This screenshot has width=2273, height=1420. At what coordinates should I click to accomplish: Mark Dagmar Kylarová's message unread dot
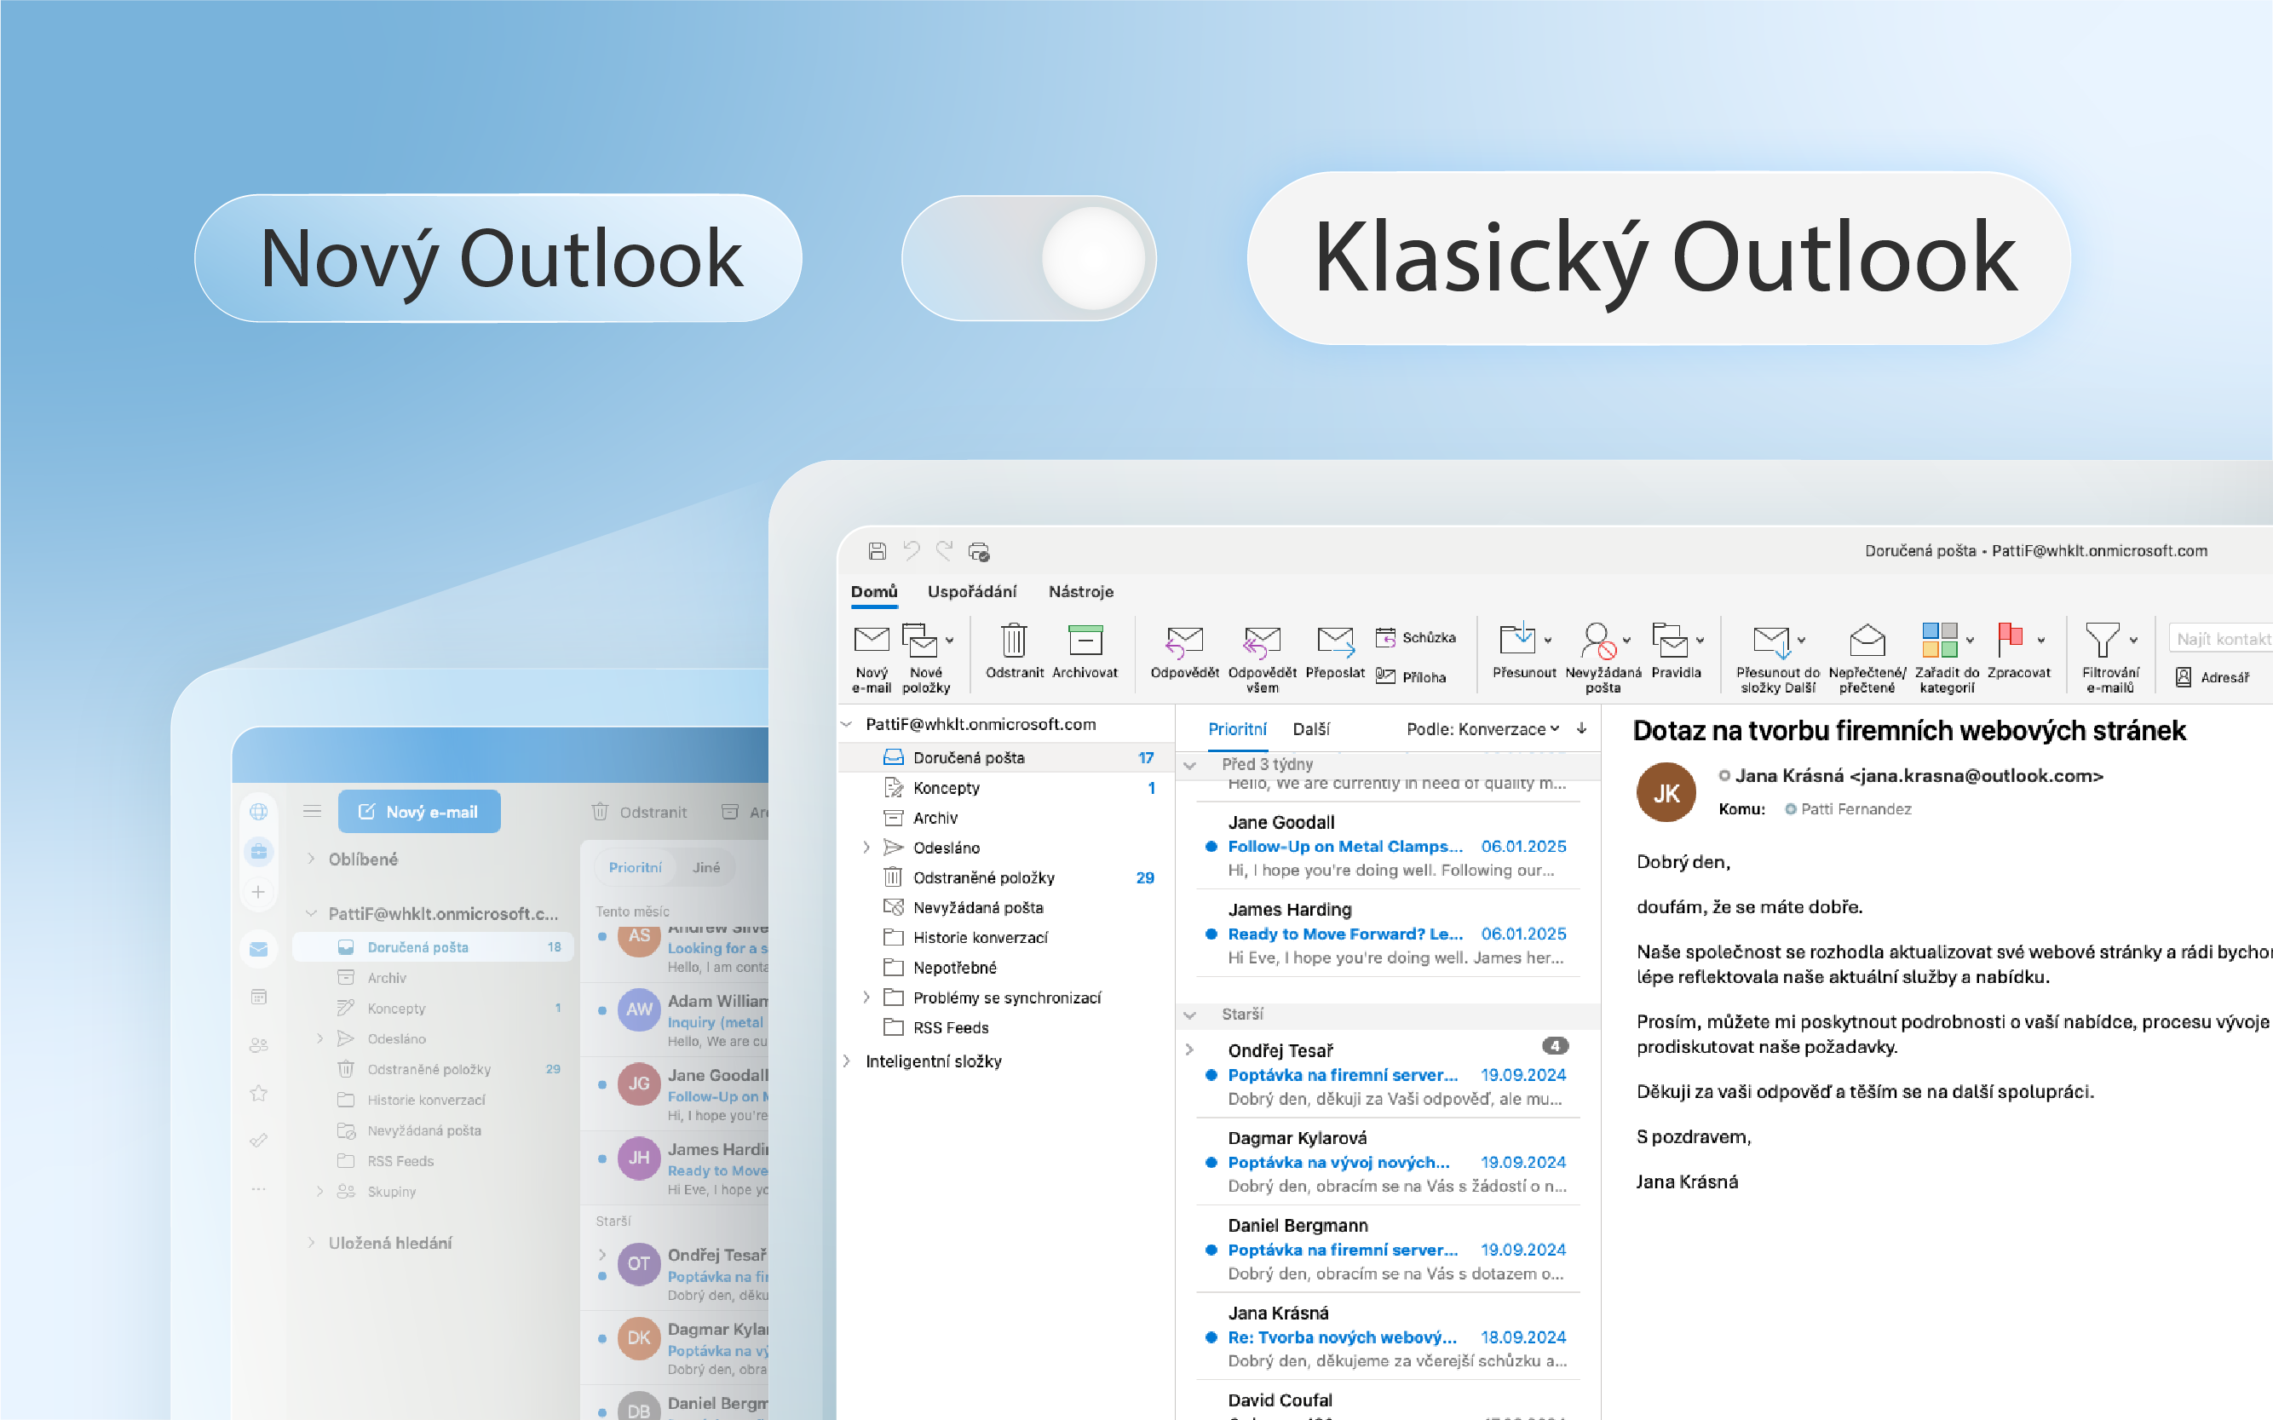1211,1163
